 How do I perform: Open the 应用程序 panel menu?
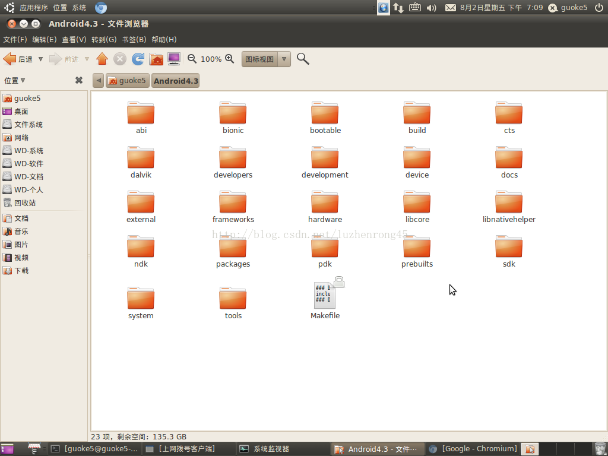[x=34, y=7]
